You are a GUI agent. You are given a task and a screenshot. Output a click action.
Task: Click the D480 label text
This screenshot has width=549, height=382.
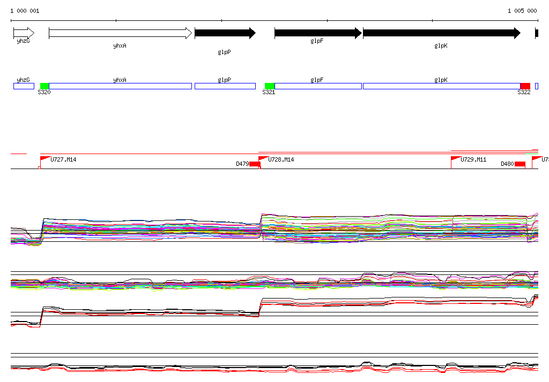507,164
